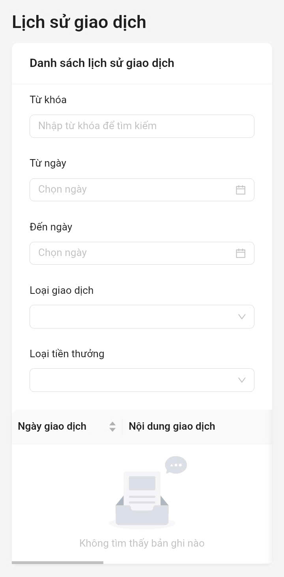Click the "Lịch sử giao dịch" page title
This screenshot has height=577, width=284.
(x=79, y=22)
